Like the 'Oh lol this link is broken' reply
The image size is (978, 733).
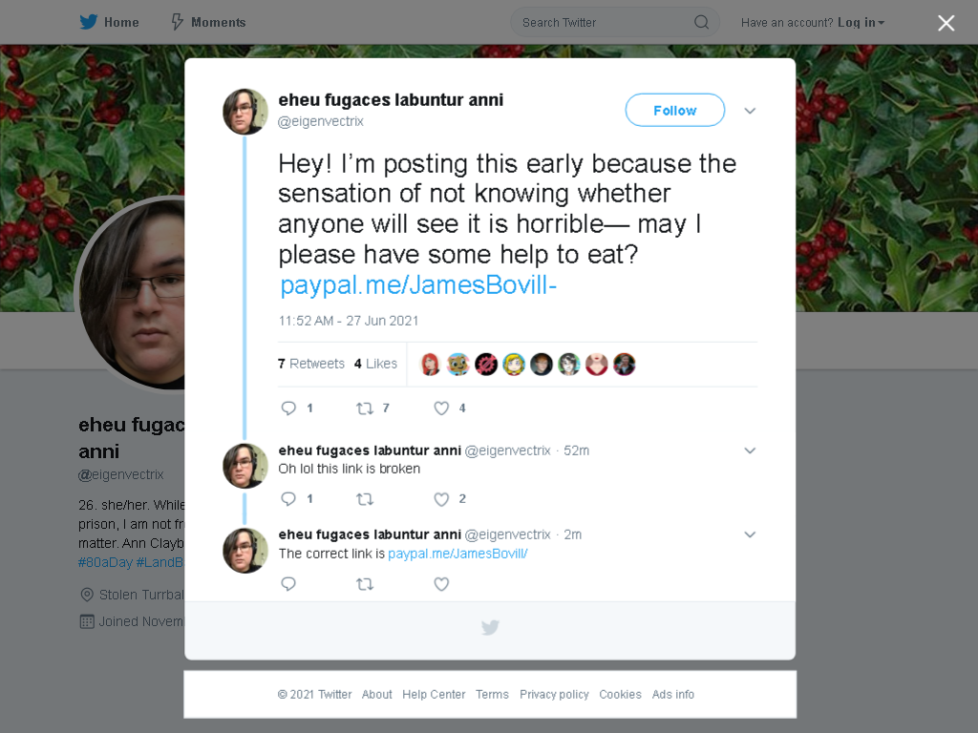(441, 499)
